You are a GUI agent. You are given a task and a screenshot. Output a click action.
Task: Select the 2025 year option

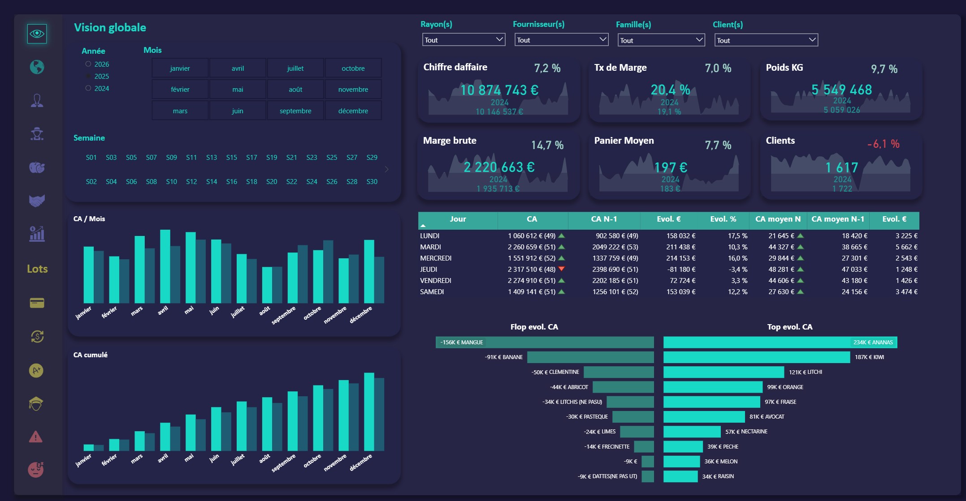[x=88, y=76]
